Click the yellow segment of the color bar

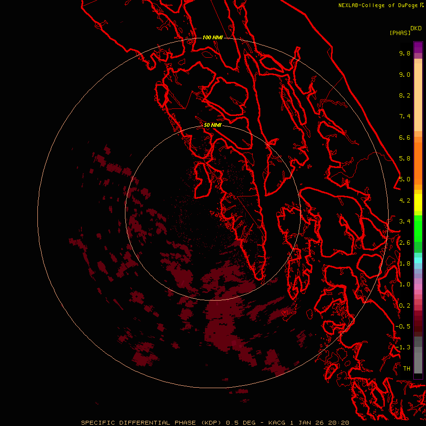pos(418,203)
